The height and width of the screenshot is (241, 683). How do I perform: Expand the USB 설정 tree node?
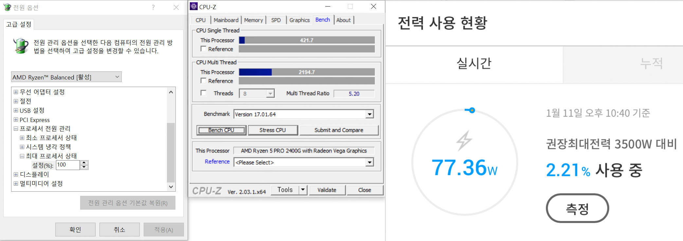[x=16, y=110]
